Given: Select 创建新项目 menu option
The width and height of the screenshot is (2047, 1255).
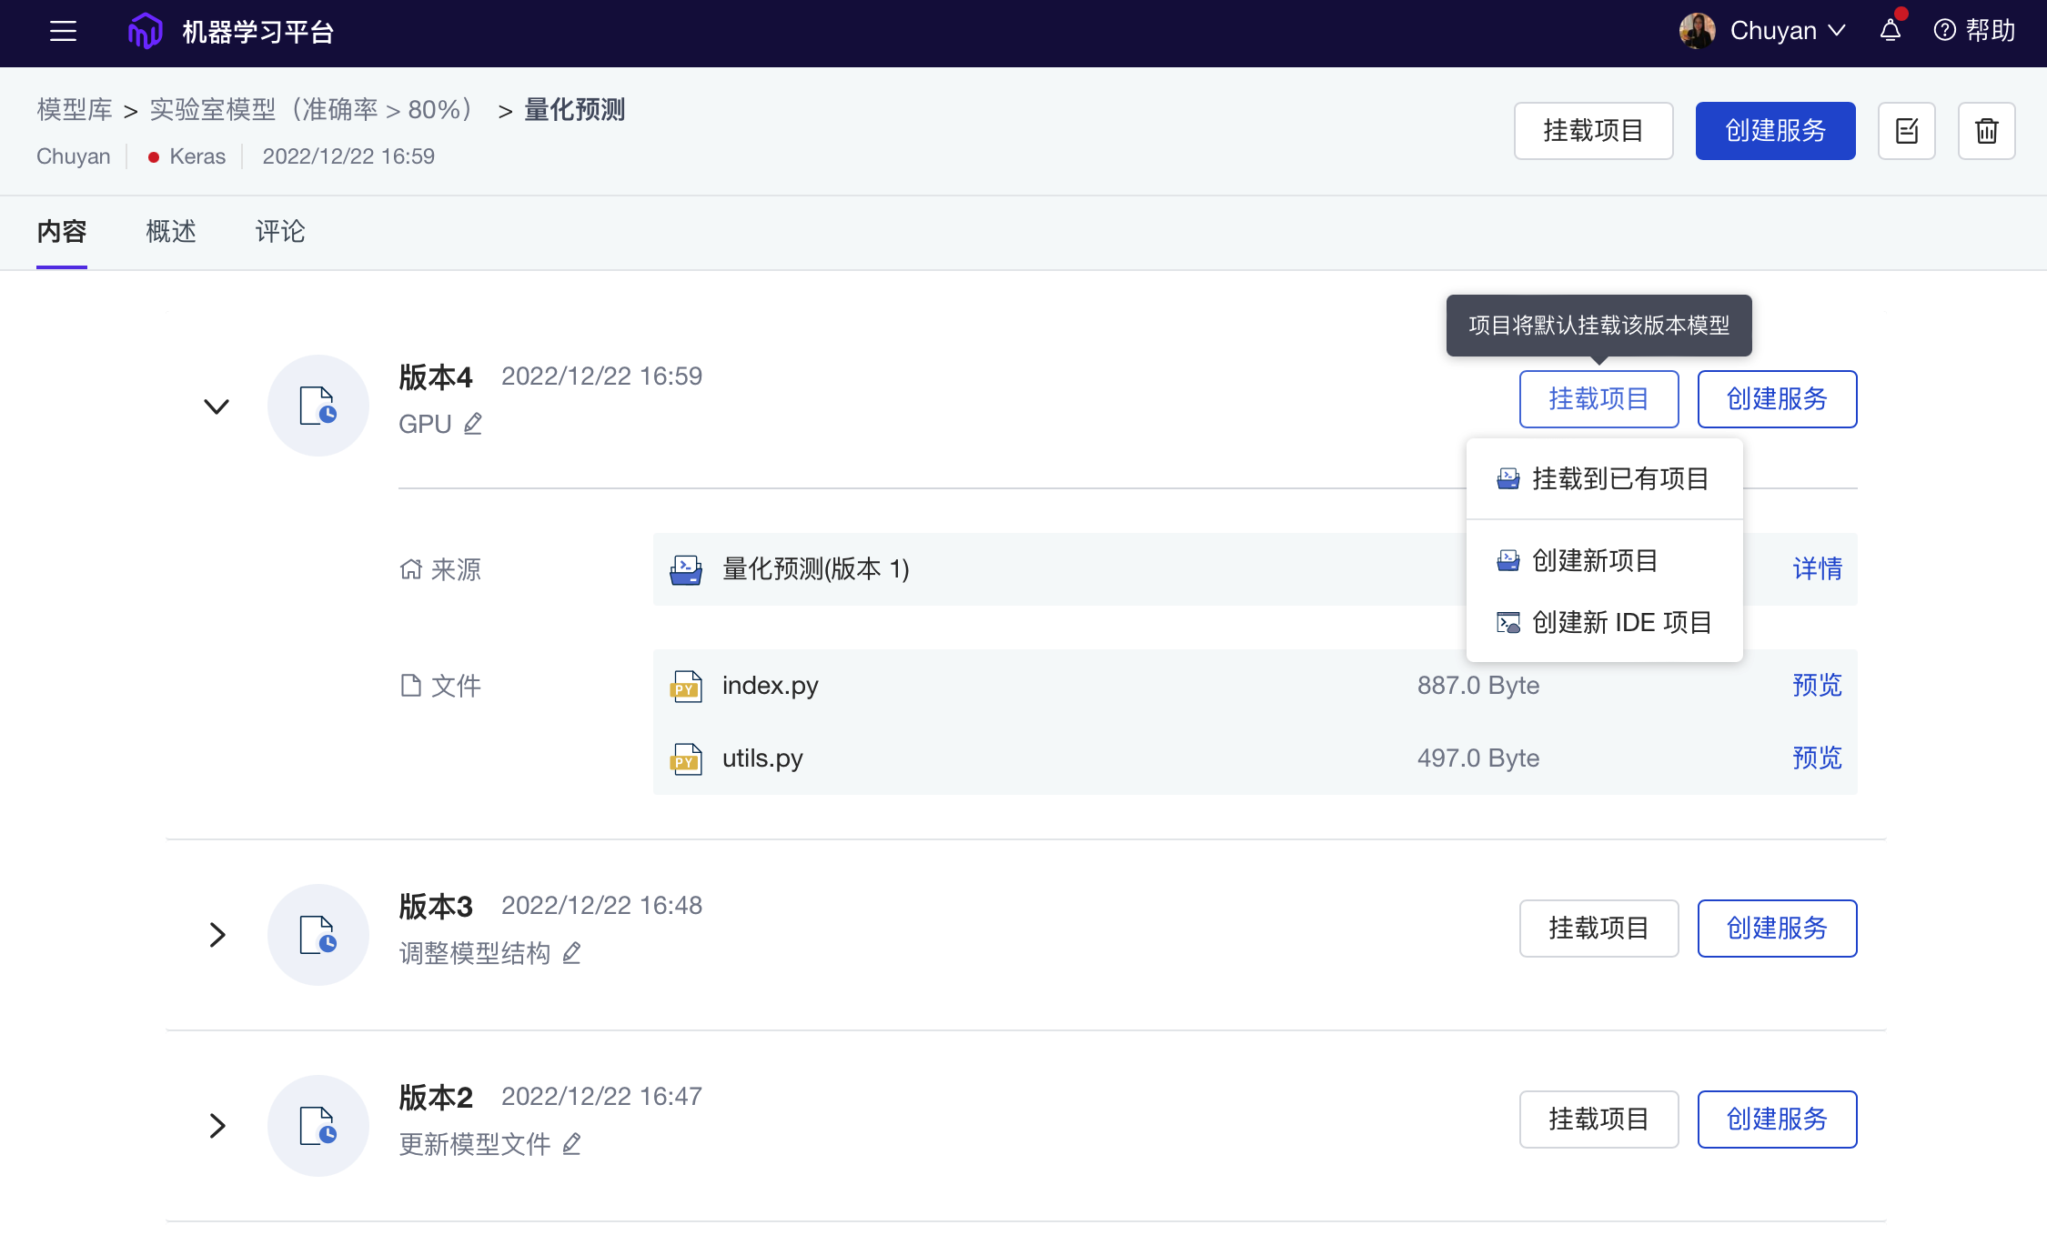Looking at the screenshot, I should 1604,560.
